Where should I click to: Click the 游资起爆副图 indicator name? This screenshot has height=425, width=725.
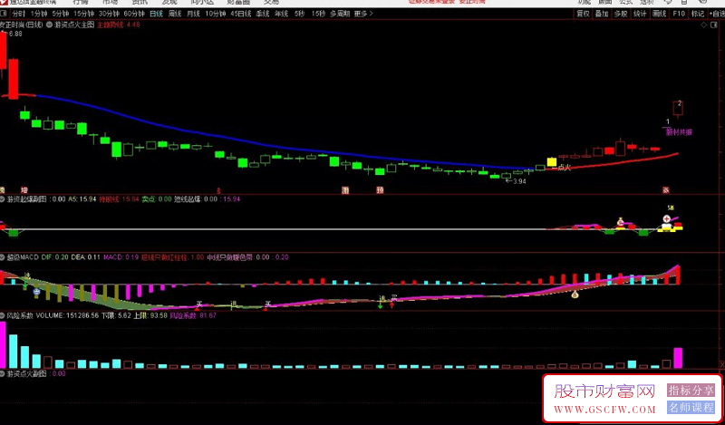[x=26, y=199]
